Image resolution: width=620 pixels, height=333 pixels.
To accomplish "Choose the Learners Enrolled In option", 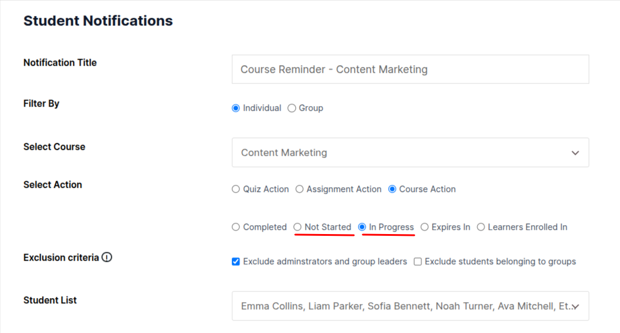I will coord(481,228).
